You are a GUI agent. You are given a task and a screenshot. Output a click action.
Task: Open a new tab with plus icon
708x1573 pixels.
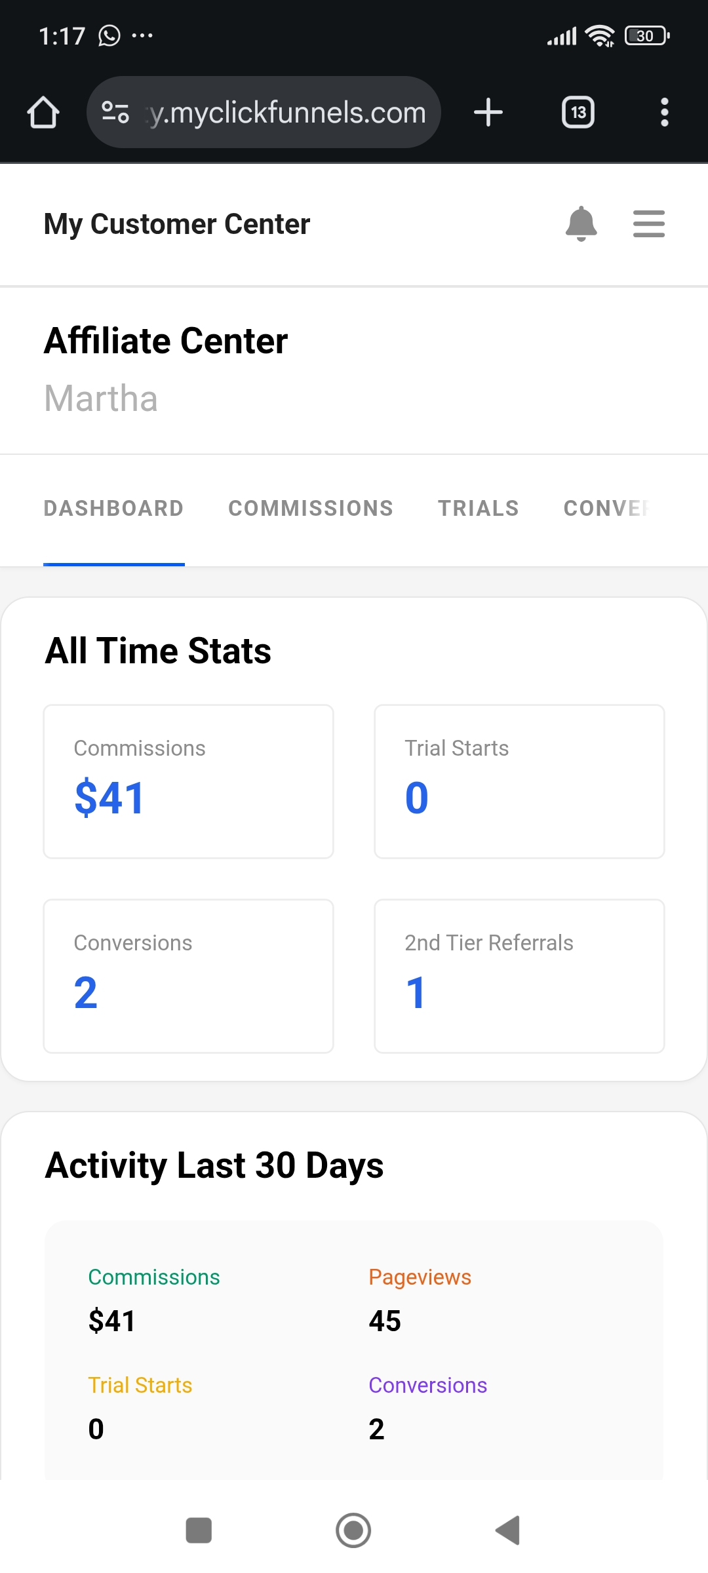(x=488, y=112)
